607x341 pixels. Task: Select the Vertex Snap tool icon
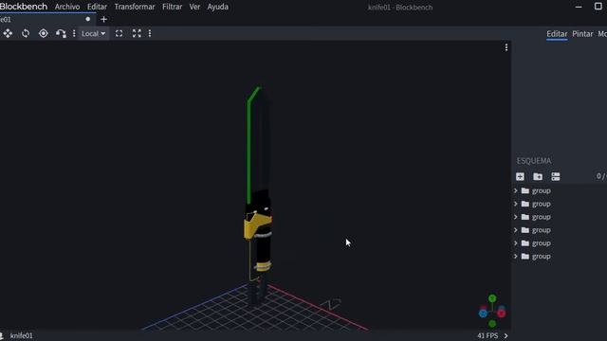coord(61,34)
